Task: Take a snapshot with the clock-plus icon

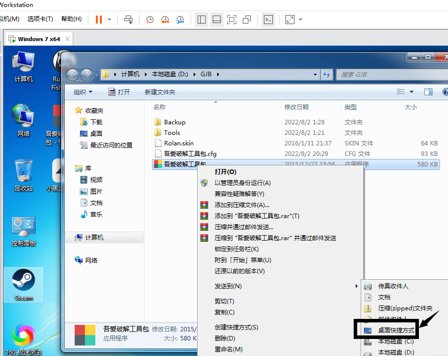Action: pyautogui.click(x=150, y=20)
